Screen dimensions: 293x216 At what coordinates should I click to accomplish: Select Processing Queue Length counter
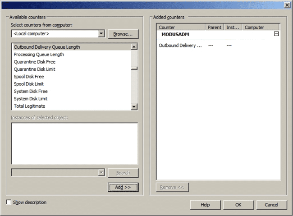point(39,55)
